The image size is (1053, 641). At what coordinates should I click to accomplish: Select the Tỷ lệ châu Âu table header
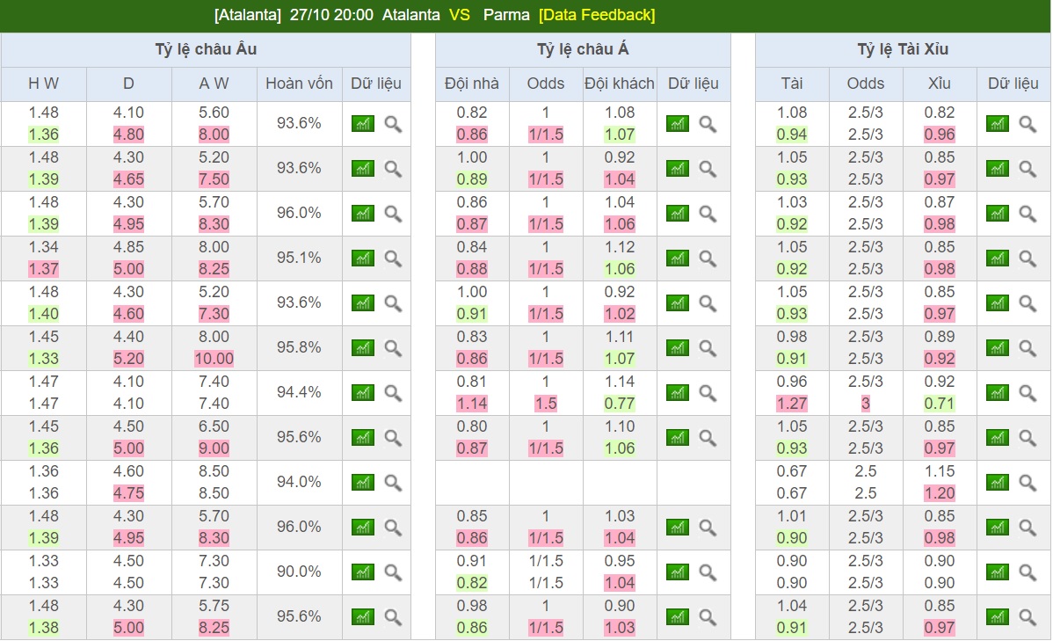coord(206,49)
